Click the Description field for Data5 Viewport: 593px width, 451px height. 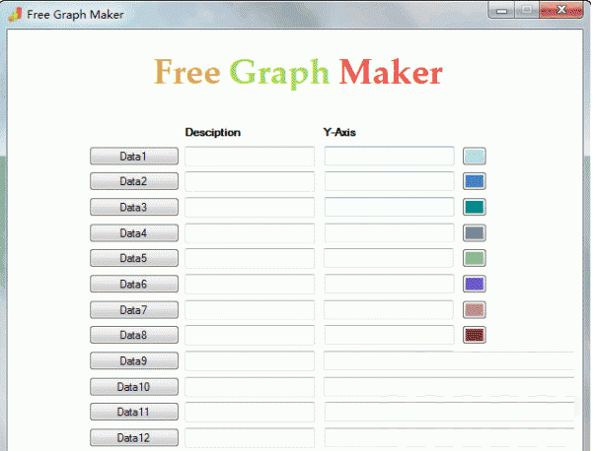[x=250, y=258]
